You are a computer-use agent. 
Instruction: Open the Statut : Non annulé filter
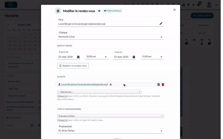(23, 96)
